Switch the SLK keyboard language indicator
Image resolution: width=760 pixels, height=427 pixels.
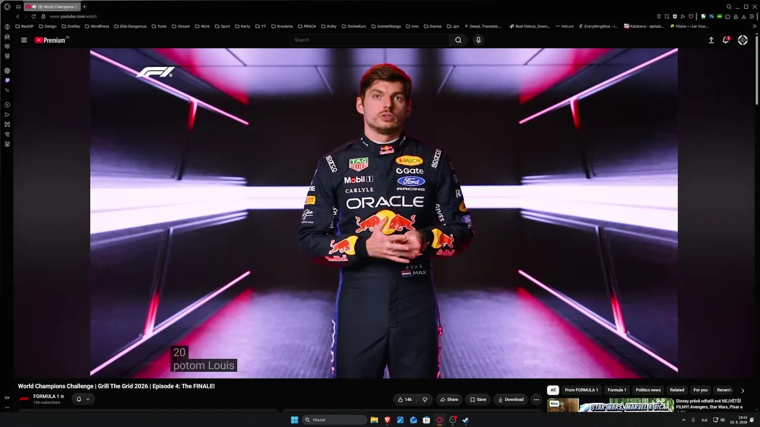click(704, 420)
